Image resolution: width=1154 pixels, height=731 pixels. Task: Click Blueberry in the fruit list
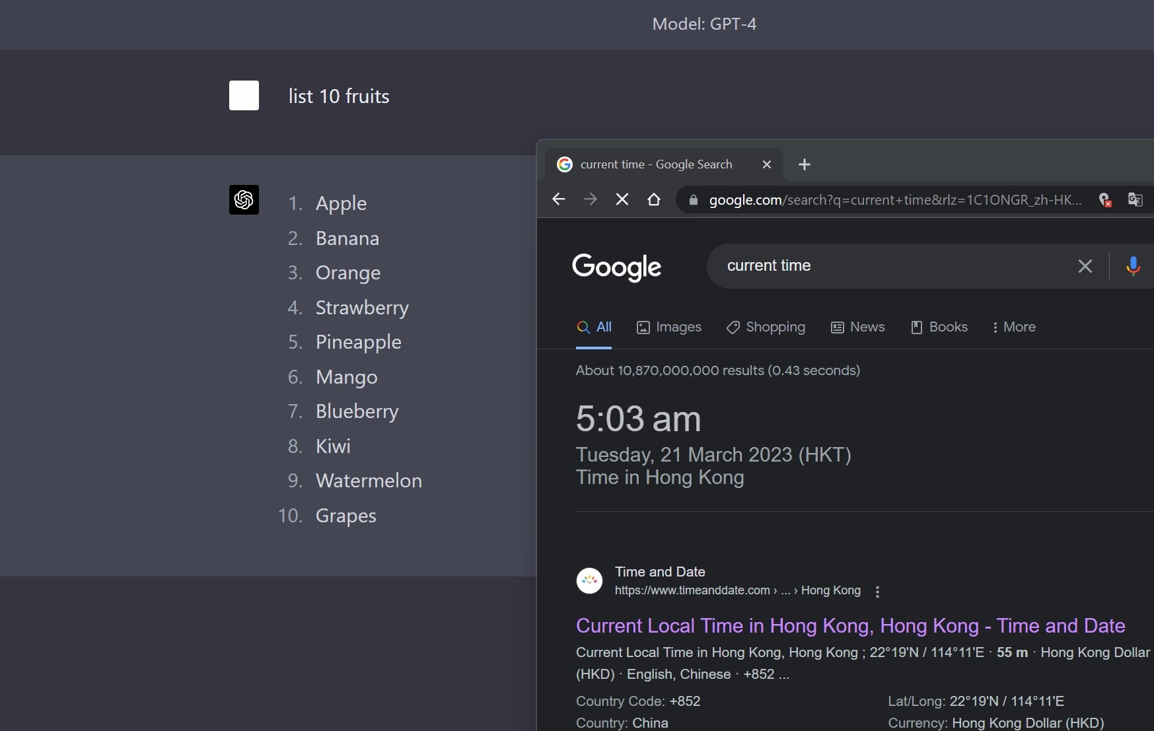pos(357,411)
